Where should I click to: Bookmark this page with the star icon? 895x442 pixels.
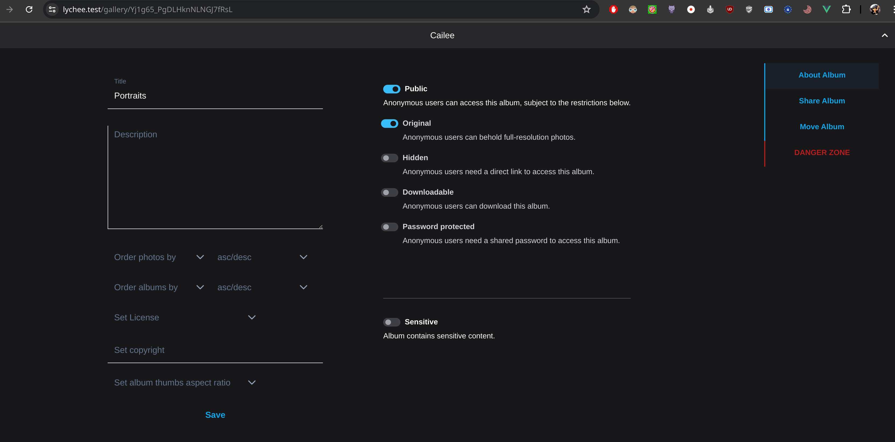[586, 9]
